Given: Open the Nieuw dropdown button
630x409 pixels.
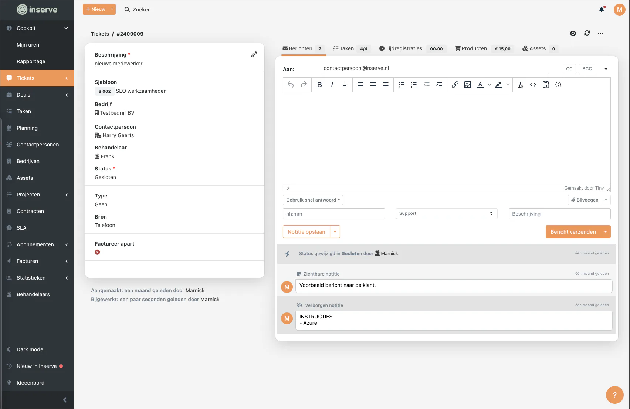Looking at the screenshot, I should [99, 9].
